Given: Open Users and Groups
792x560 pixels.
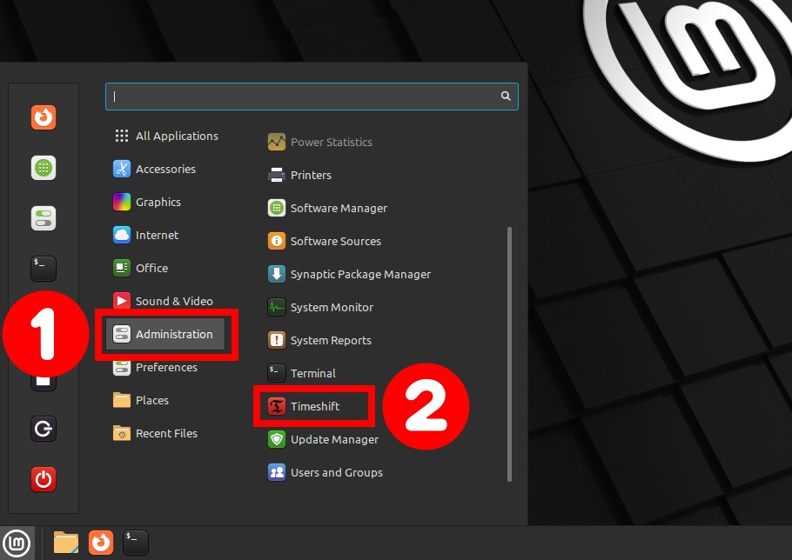Looking at the screenshot, I should point(326,473).
